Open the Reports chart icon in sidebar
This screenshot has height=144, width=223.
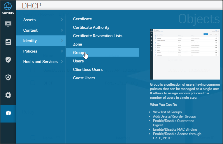8,42
